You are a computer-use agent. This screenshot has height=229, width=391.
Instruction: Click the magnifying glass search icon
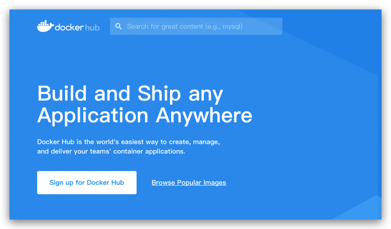point(119,26)
